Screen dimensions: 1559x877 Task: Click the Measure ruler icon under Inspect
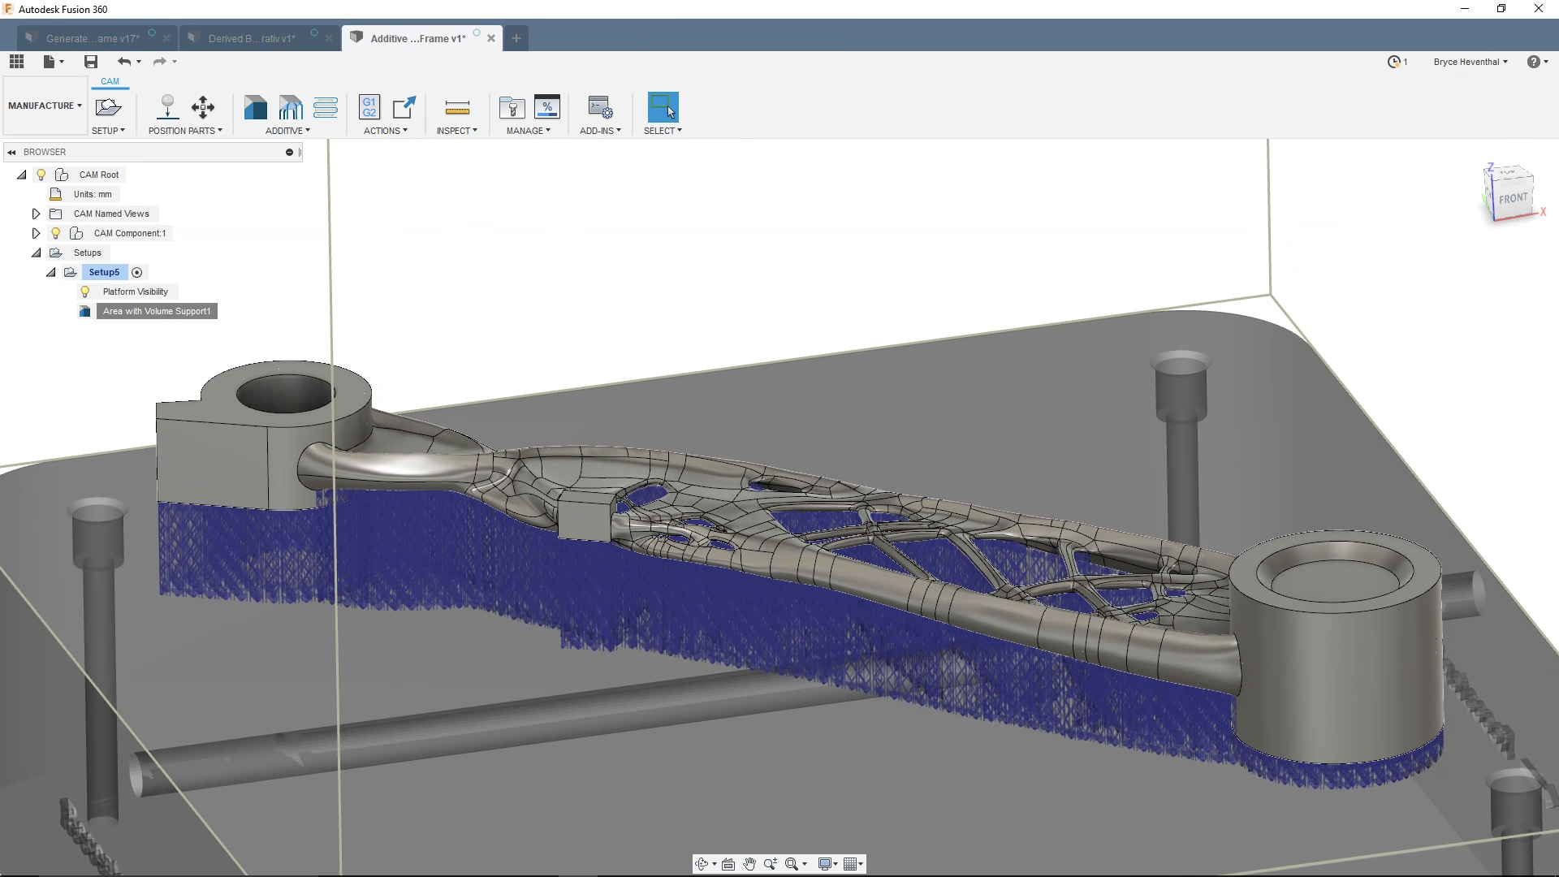tap(457, 108)
